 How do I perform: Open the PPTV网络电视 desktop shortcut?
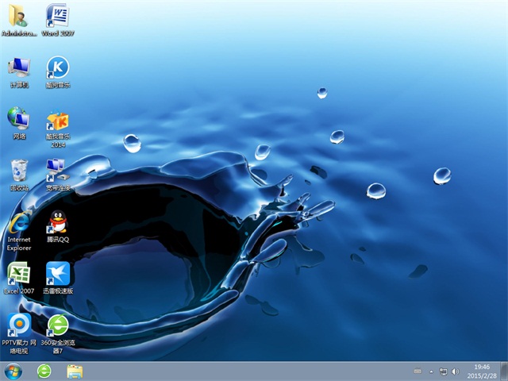click(x=18, y=325)
